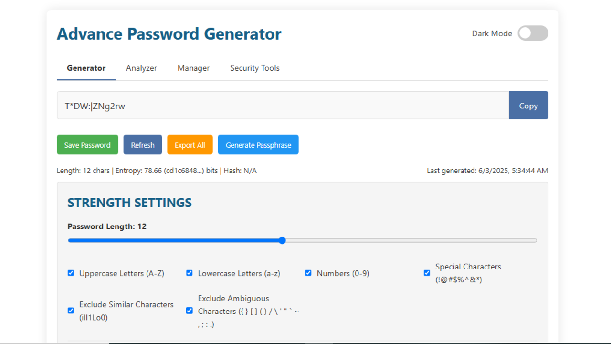
Task: Click the Advance Password Generator title
Action: pyautogui.click(x=169, y=34)
